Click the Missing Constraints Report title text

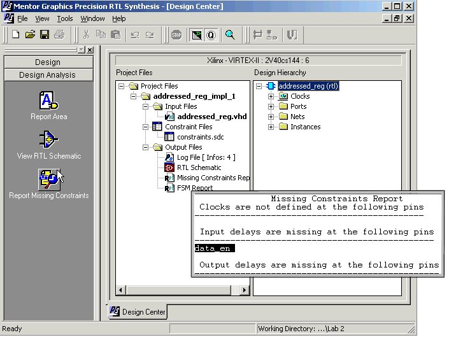point(337,199)
